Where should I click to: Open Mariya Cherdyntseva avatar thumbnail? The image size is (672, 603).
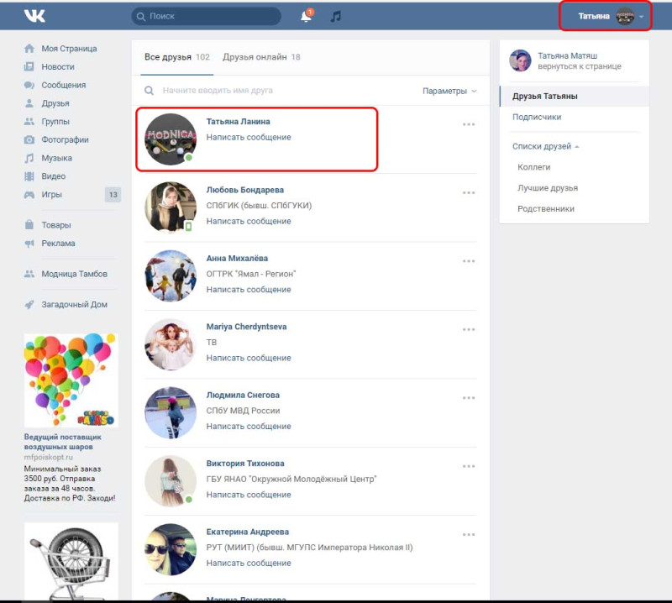[171, 344]
